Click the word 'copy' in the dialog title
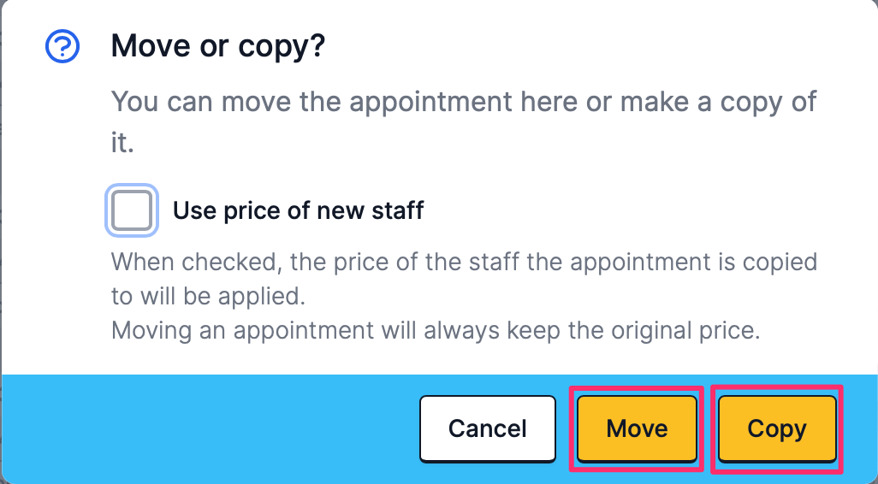The width and height of the screenshot is (878, 484). tap(282, 48)
